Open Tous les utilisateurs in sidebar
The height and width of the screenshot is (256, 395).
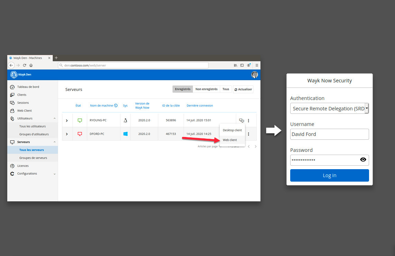point(33,126)
